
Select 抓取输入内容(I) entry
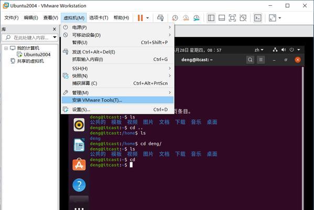click(117, 59)
